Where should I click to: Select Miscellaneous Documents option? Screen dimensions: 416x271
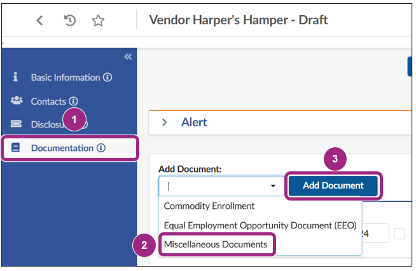[x=216, y=244]
